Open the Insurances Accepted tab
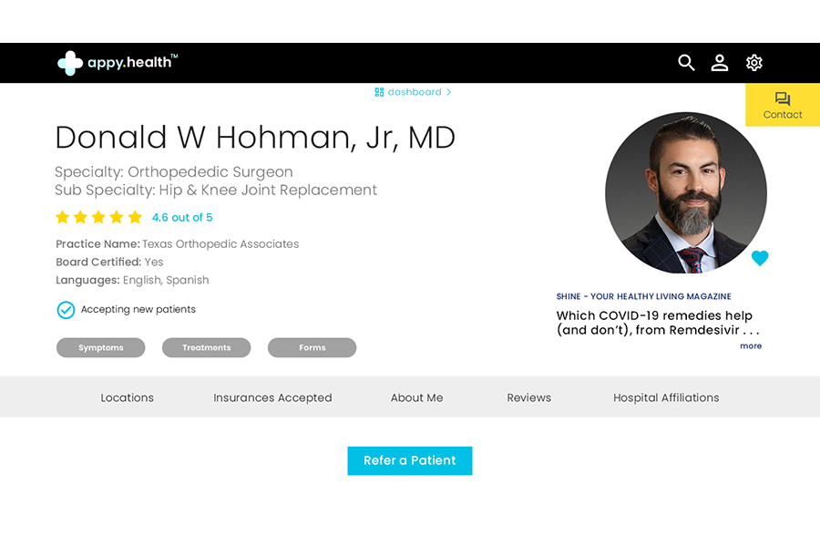The height and width of the screenshot is (547, 820). (272, 397)
